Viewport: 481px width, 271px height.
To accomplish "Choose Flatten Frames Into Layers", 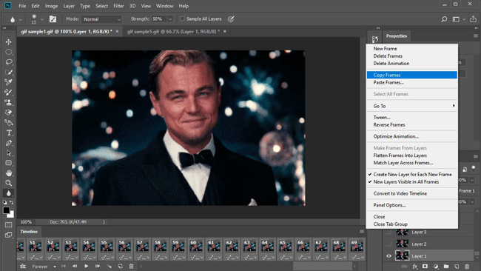I will (412, 155).
